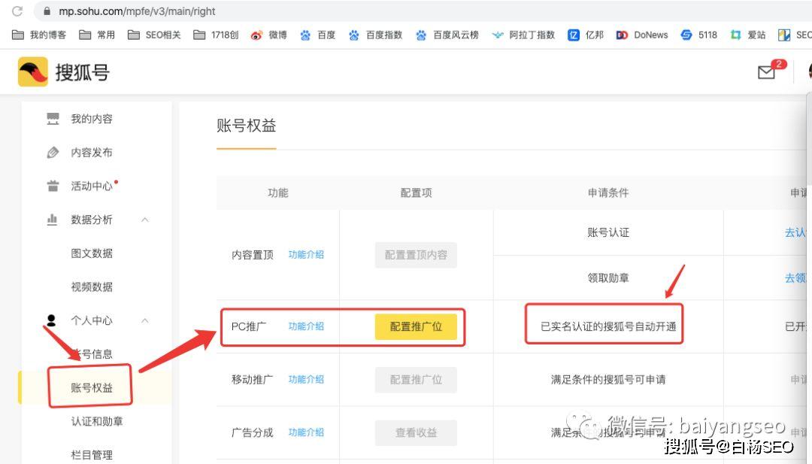Select 认证和勋章 in the sidebar
The width and height of the screenshot is (812, 464).
97,421
